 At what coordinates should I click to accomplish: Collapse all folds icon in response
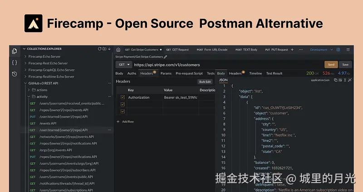[x=345, y=80]
